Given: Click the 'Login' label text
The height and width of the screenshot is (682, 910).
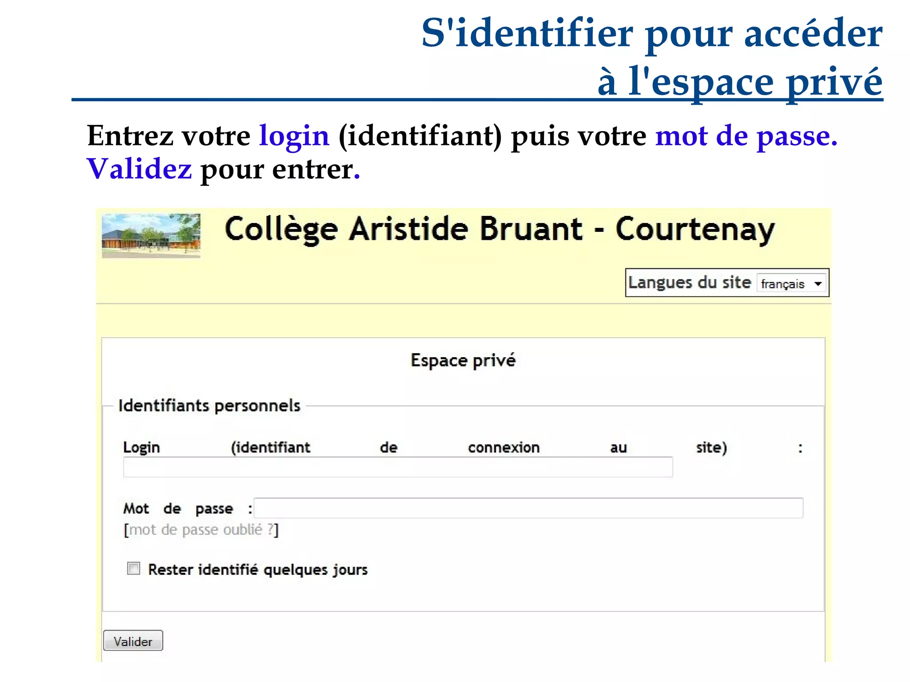Looking at the screenshot, I should [x=141, y=447].
